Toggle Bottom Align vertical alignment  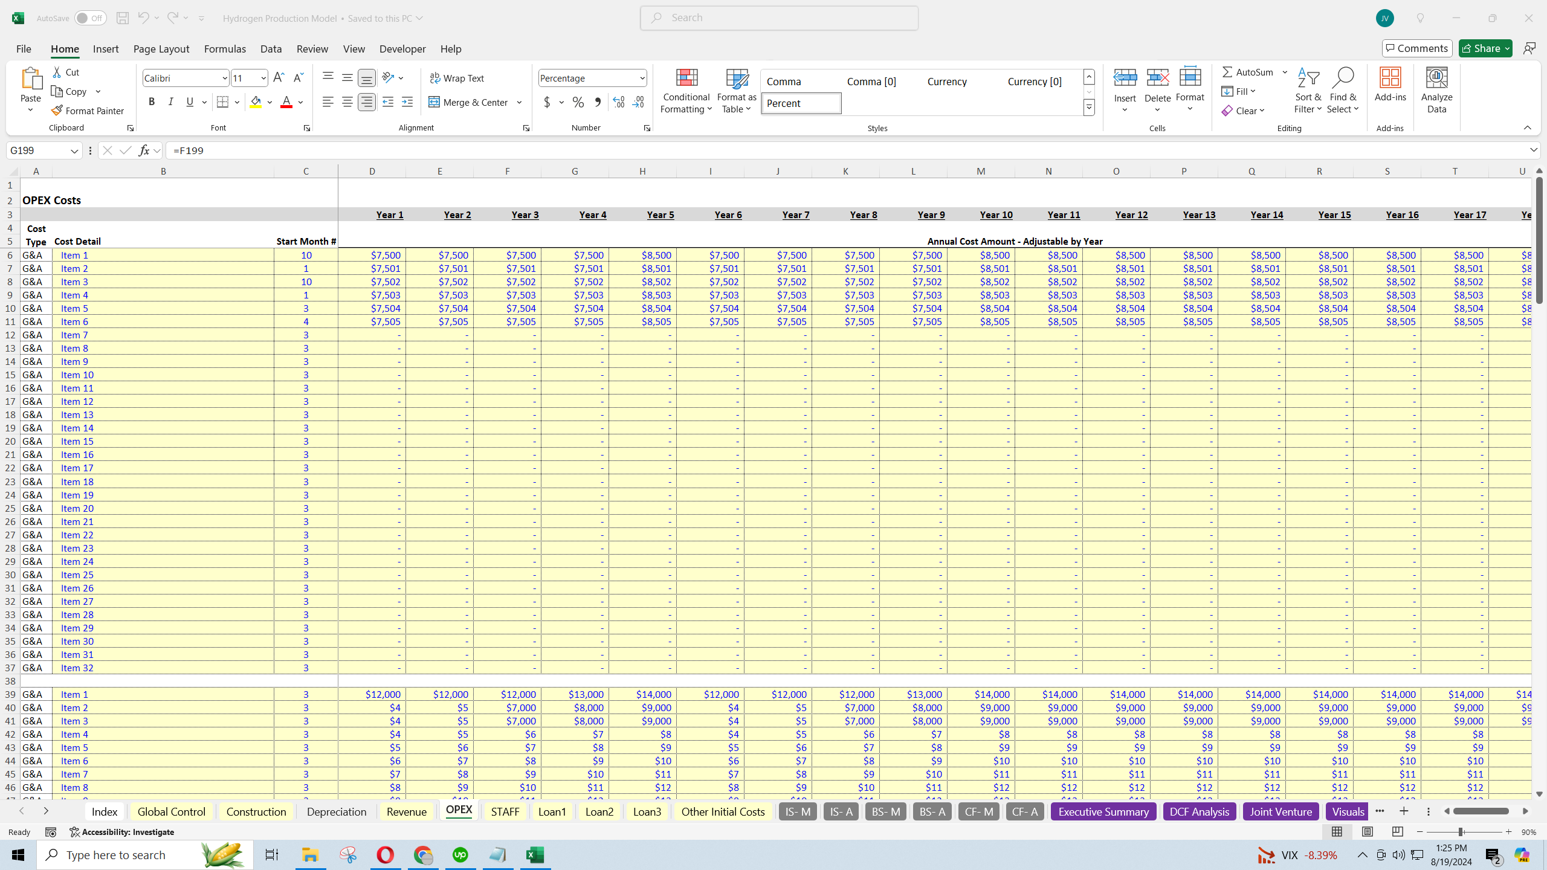pos(367,78)
